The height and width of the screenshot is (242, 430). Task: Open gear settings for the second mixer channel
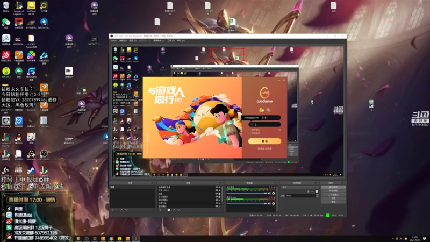274,203
